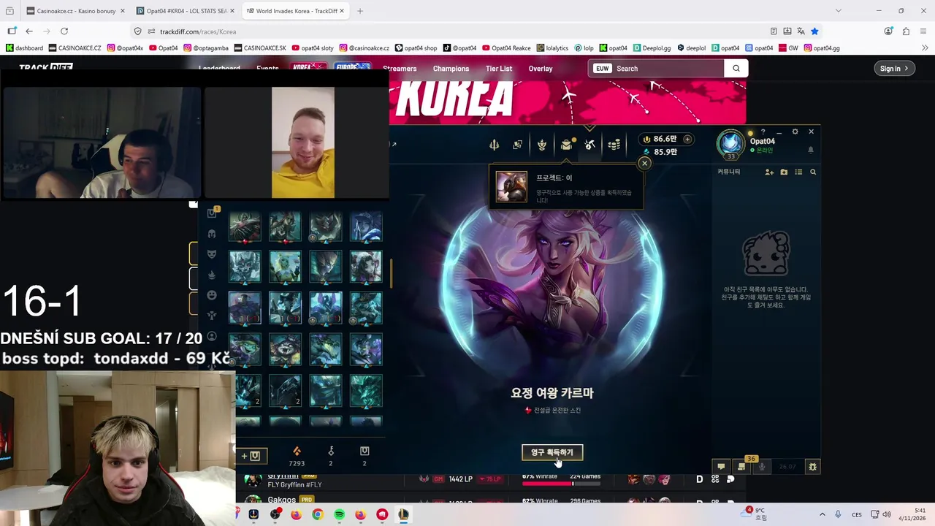Open the client help question mark
Screen dimensions: 935x526
click(763, 132)
